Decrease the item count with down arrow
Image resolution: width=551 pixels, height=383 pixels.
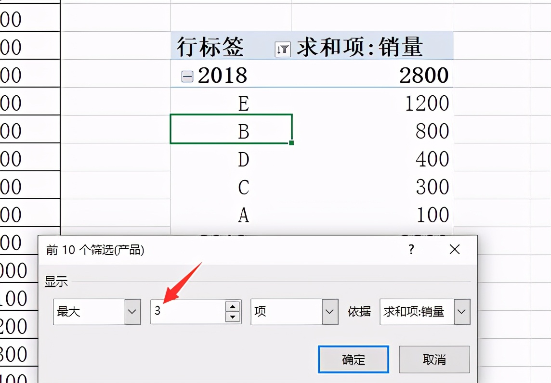point(232,317)
